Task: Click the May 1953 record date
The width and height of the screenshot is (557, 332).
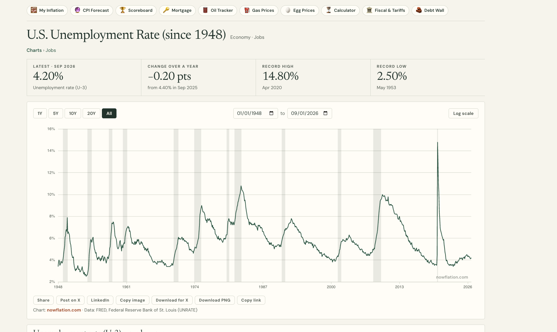Action: tap(386, 88)
